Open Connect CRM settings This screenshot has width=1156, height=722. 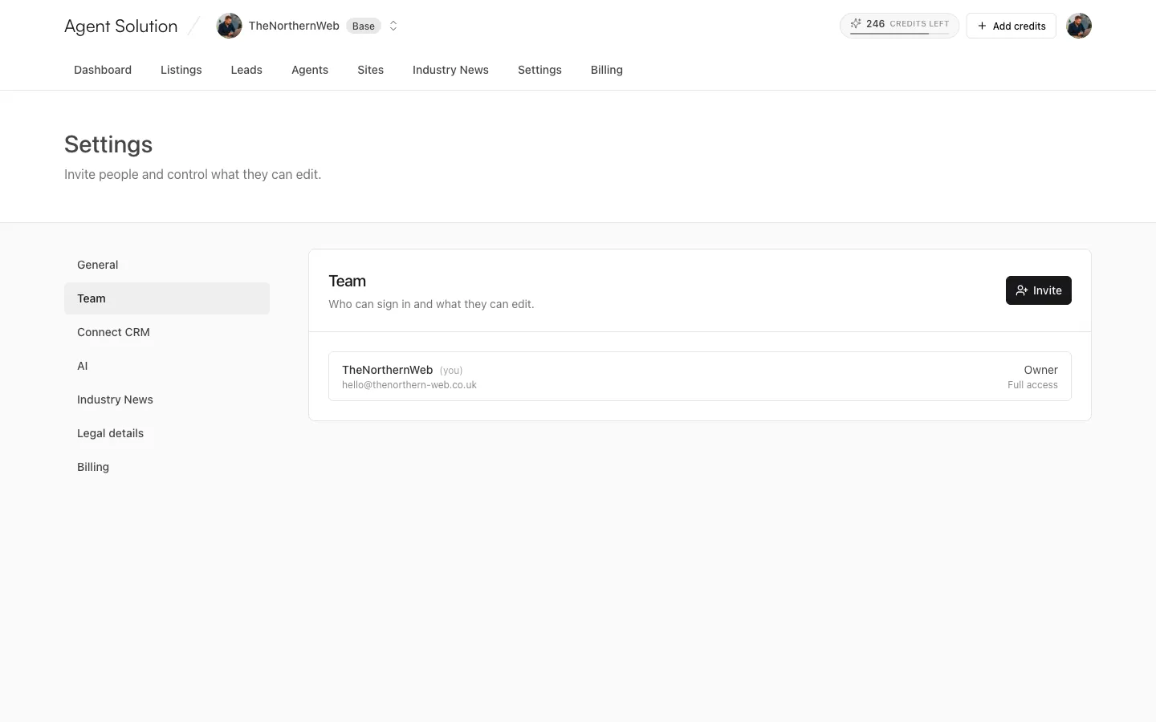point(167,332)
